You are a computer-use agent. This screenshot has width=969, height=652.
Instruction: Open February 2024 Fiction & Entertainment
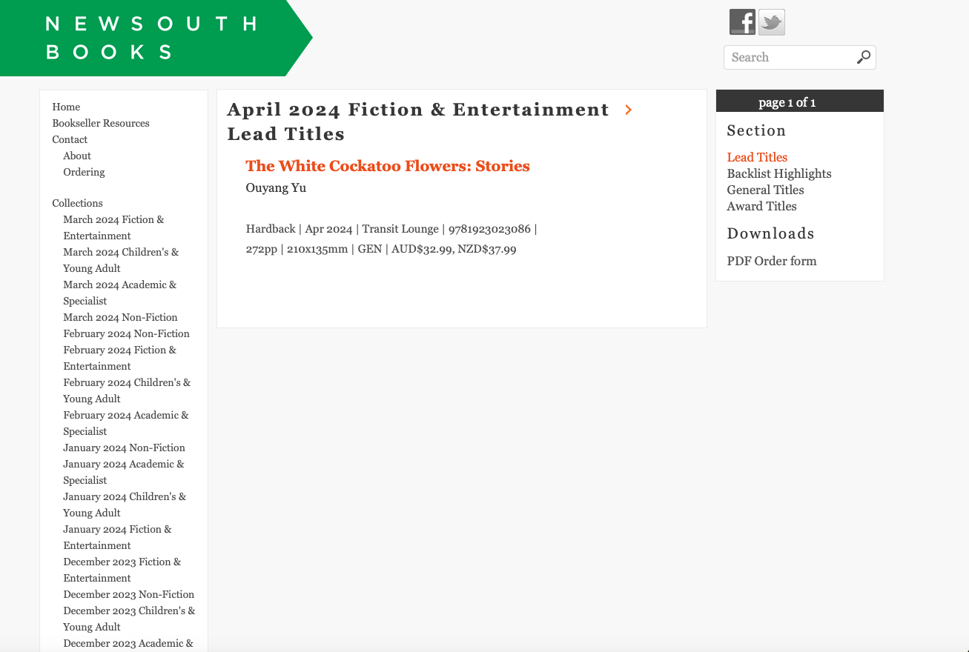(120, 358)
